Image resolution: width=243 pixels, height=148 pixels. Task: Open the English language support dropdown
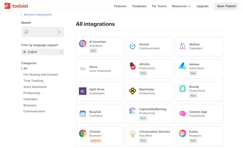(43, 52)
